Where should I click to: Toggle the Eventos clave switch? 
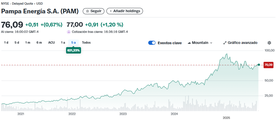click(x=152, y=43)
